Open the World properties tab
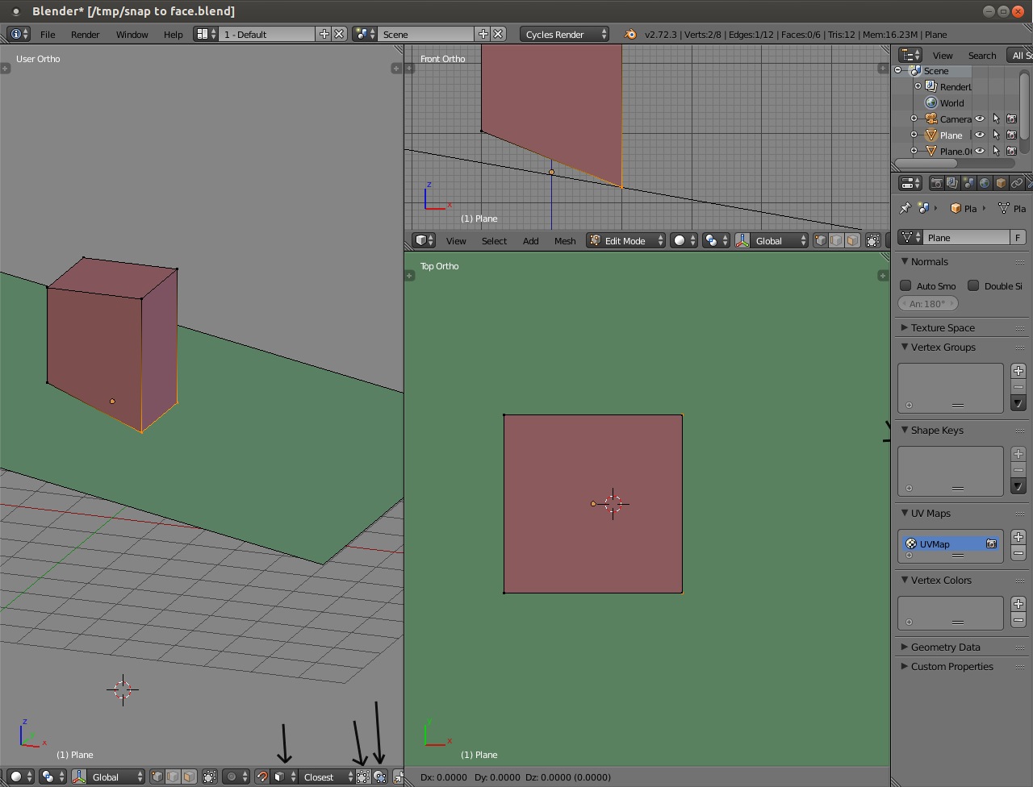Image resolution: width=1033 pixels, height=787 pixels. 985,183
